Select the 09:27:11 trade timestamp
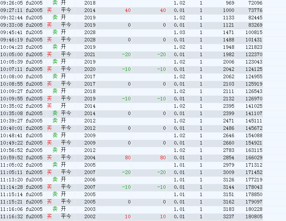 (12, 10)
